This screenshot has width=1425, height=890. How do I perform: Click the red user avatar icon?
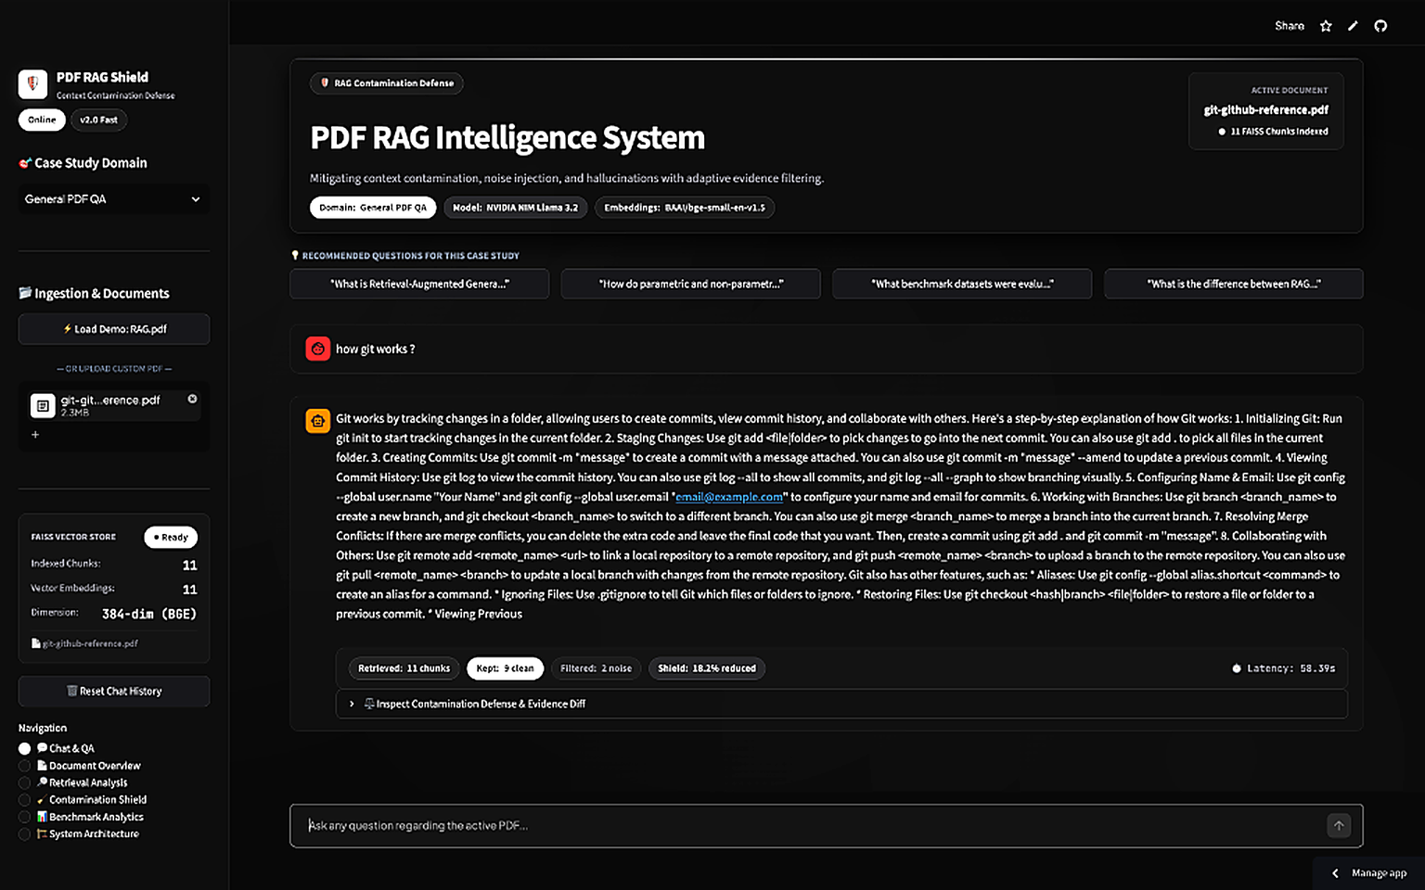coord(317,349)
